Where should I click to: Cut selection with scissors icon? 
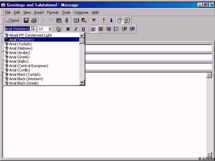pyautogui.click(x=43, y=20)
